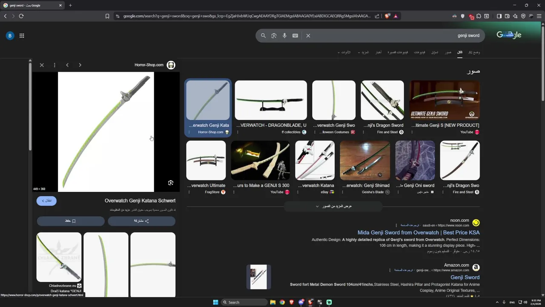Screen dimensions: 545x307
Task: Open options for noon.com result
Action: click(x=396, y=226)
